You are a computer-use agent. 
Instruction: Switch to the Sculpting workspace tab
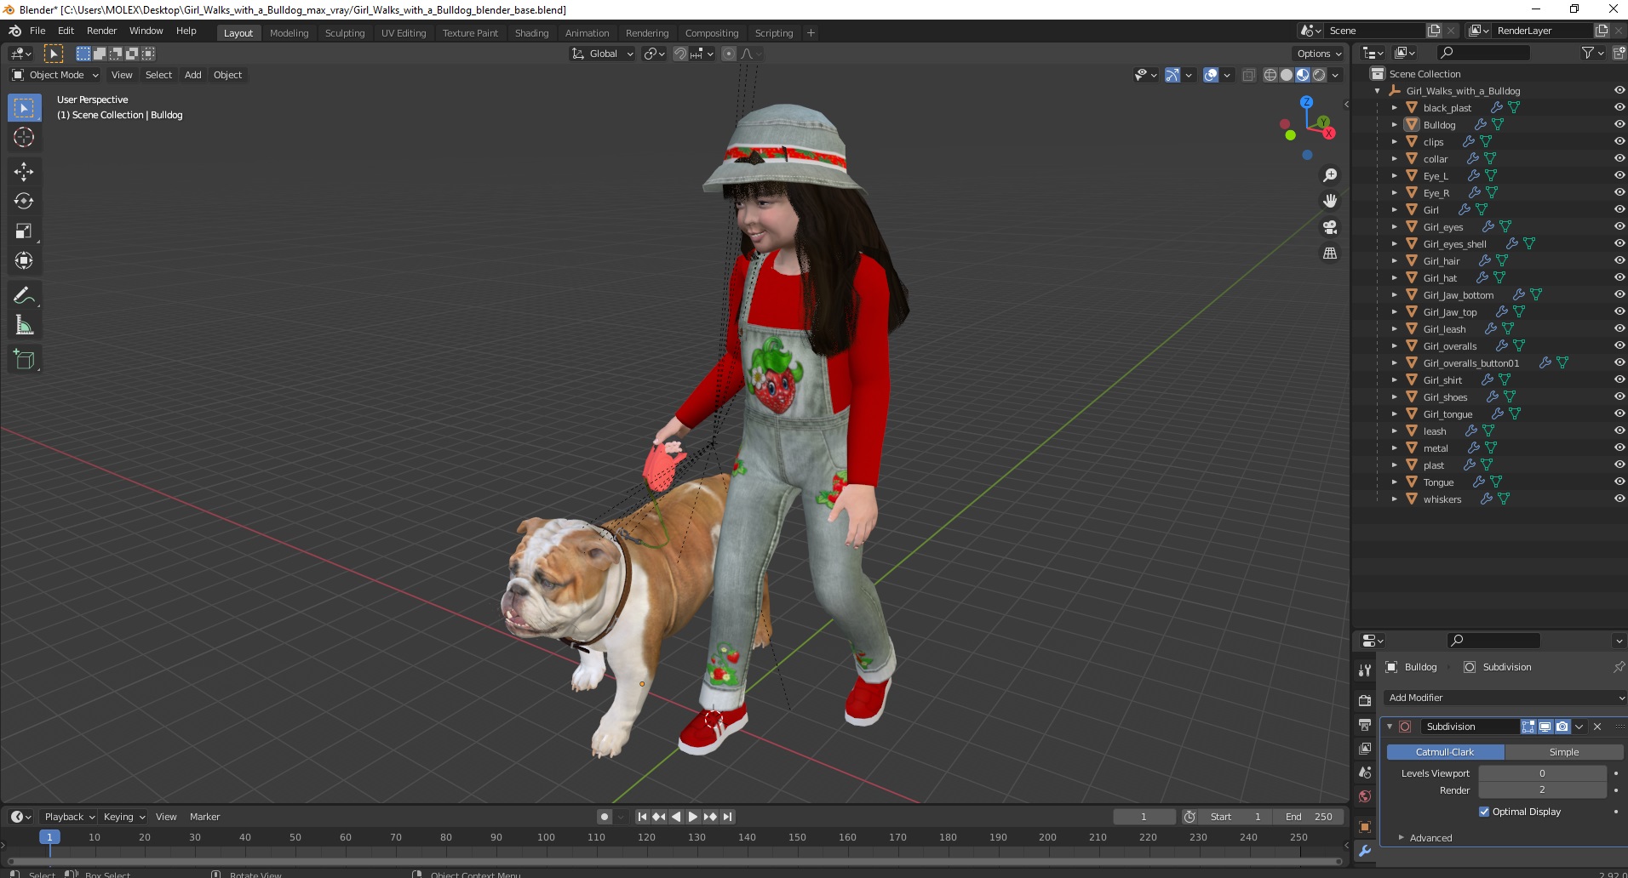click(x=345, y=33)
